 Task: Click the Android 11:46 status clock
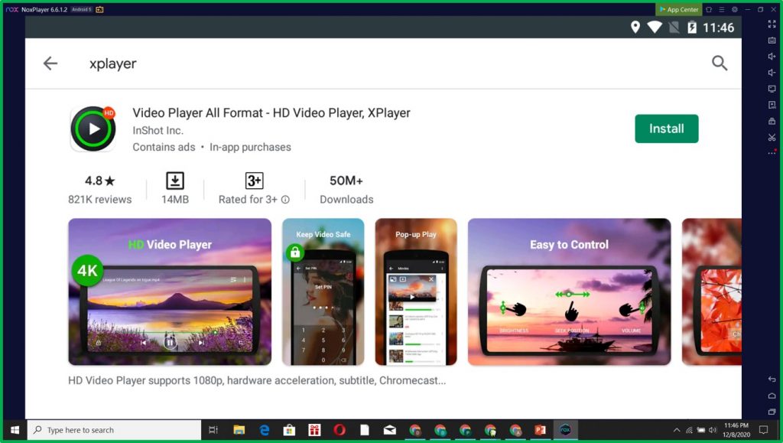tap(718, 28)
